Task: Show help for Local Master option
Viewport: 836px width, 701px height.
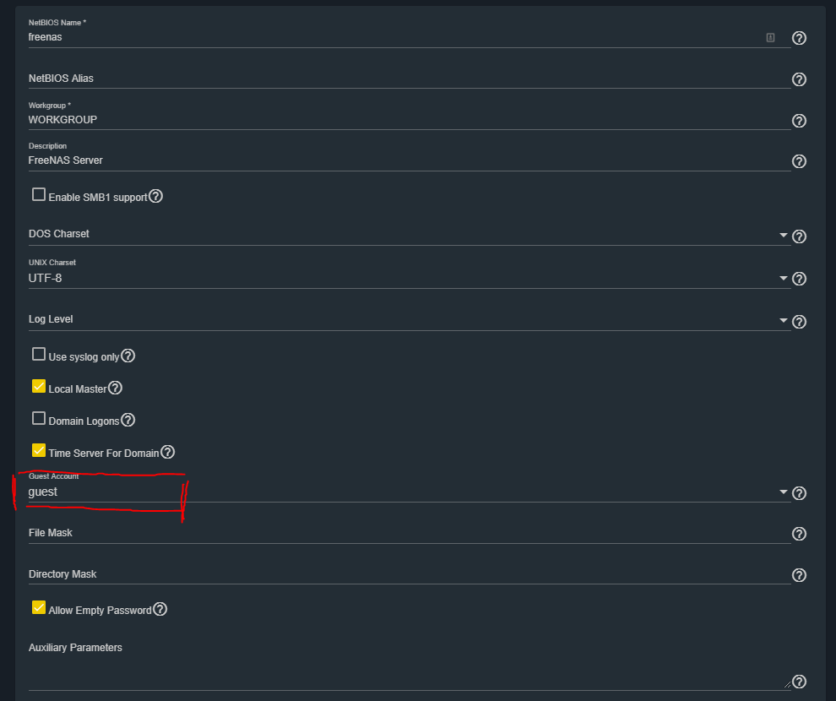Action: (x=115, y=388)
